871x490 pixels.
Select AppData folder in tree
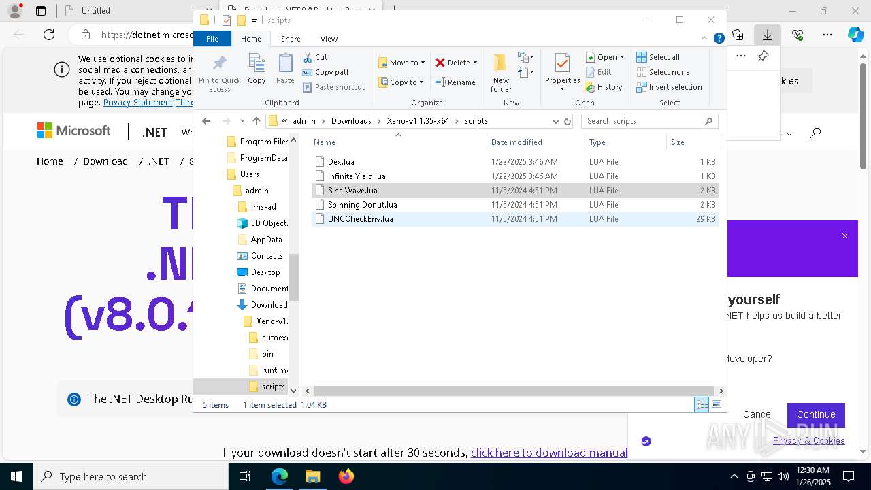coord(259,240)
